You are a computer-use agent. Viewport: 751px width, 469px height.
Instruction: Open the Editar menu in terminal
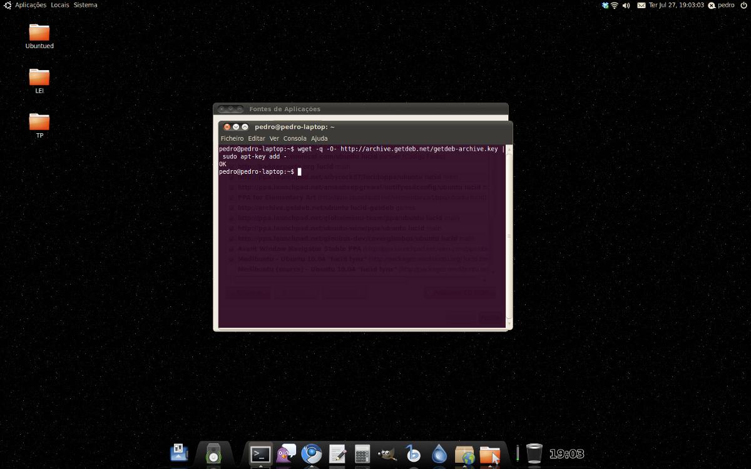[x=257, y=138]
